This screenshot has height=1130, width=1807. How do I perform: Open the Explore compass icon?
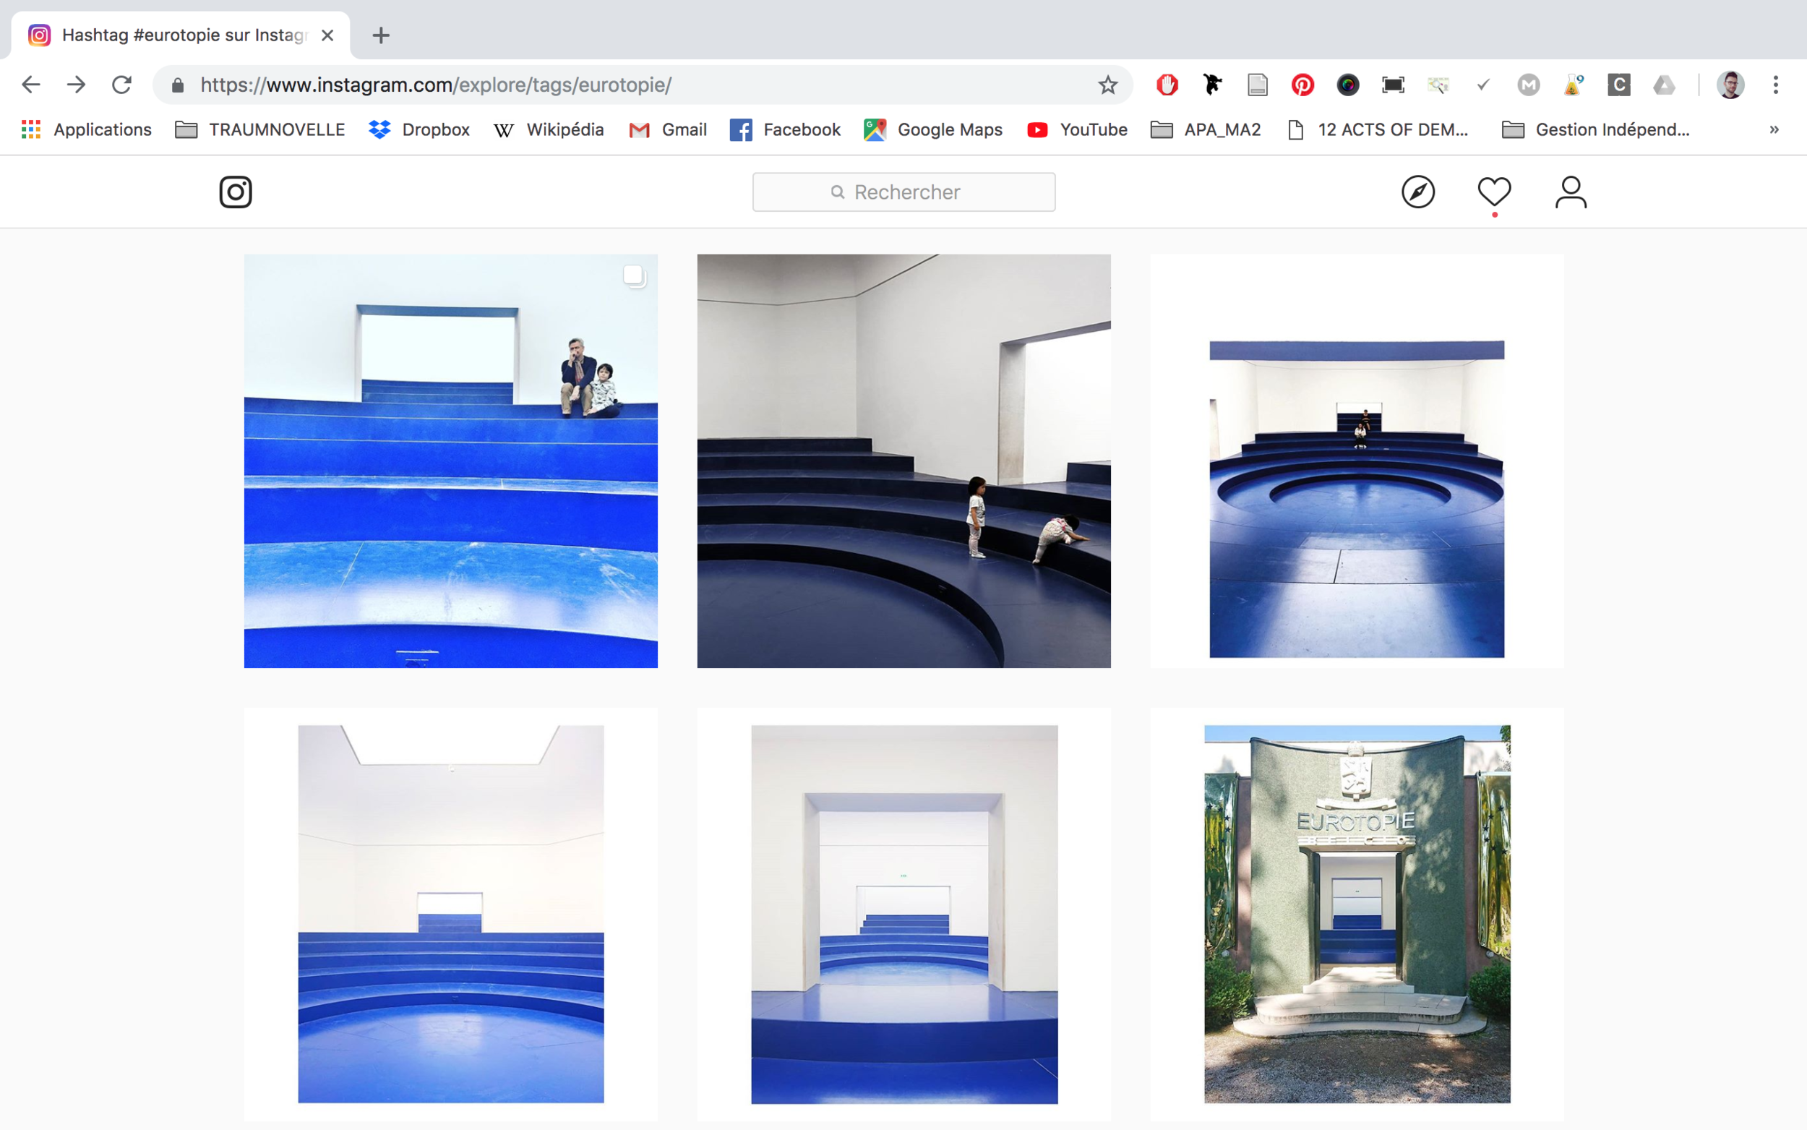click(1417, 192)
